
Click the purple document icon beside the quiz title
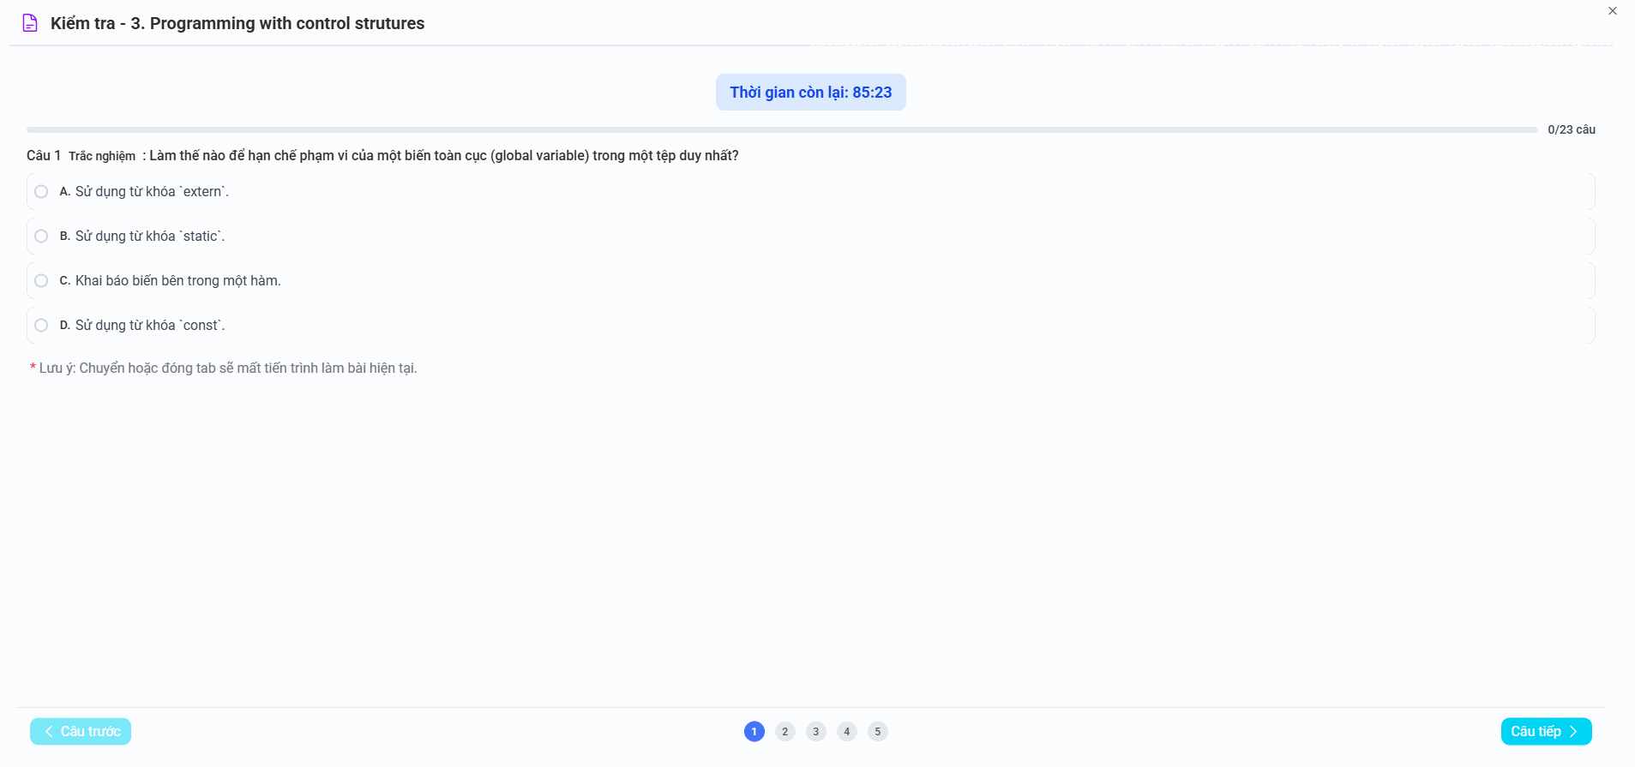30,23
